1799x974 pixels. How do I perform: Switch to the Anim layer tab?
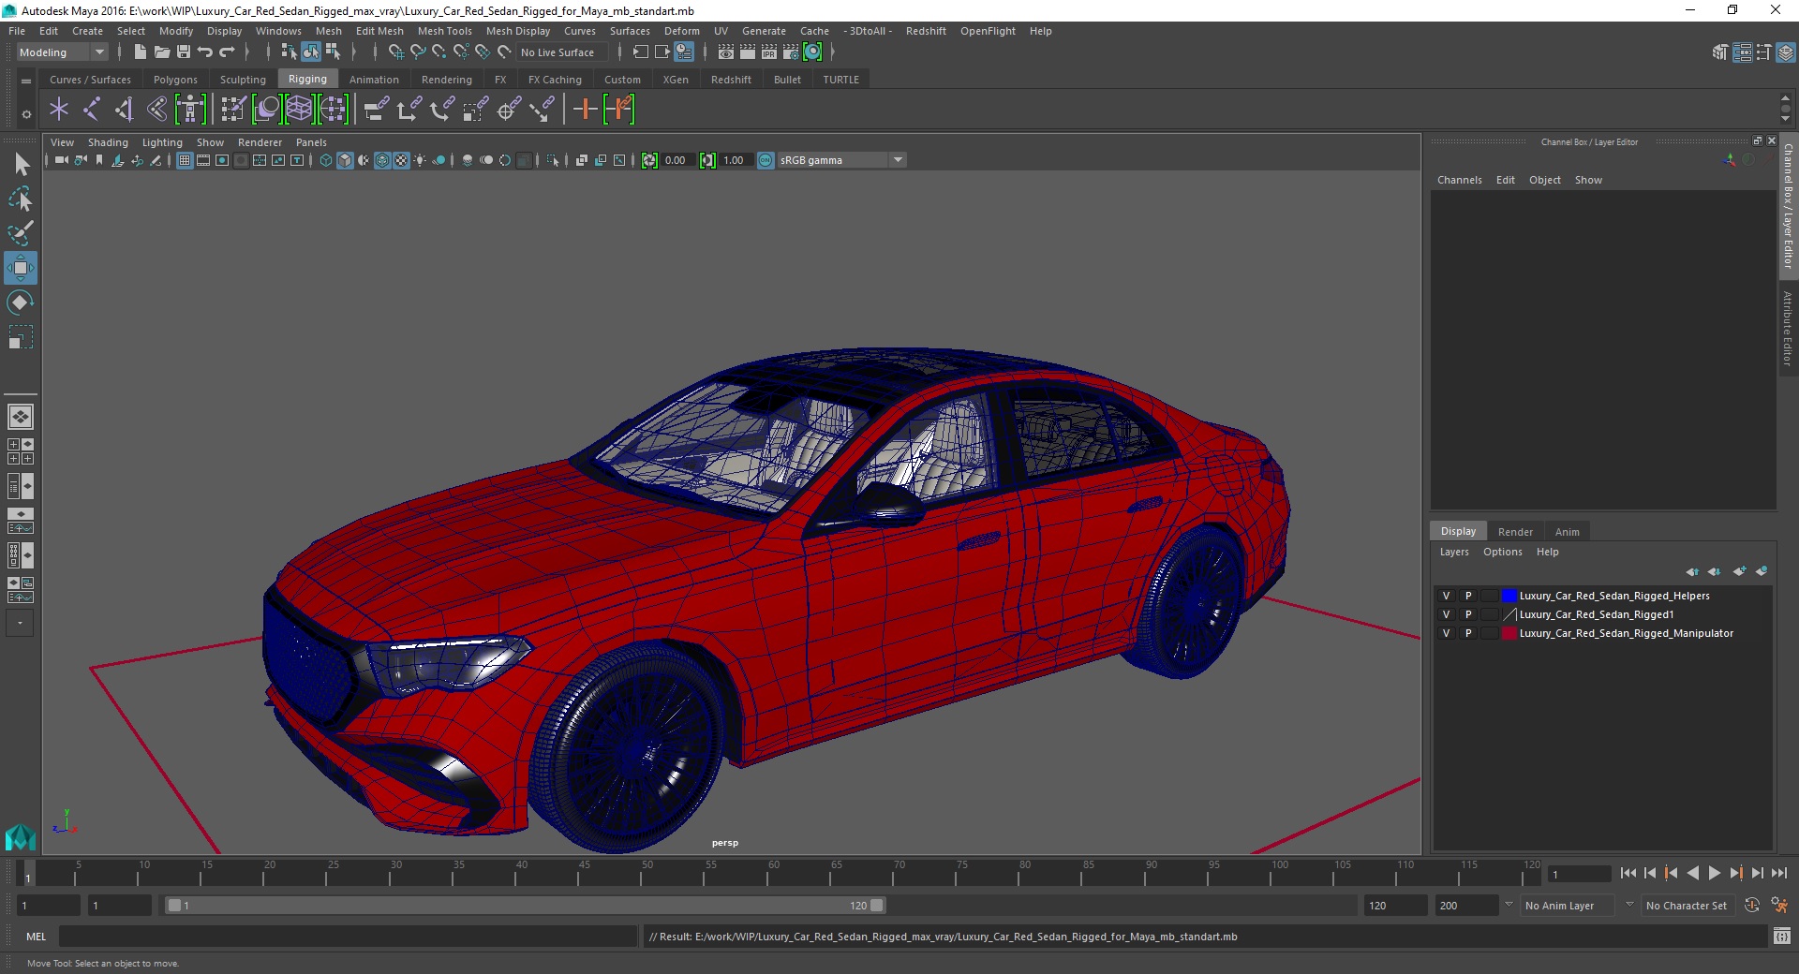1567,532
